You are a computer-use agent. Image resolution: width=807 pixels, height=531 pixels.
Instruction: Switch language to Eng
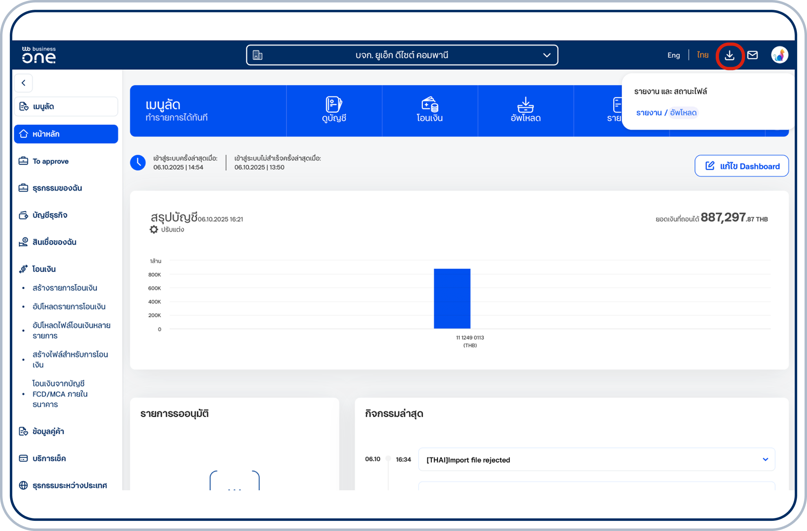point(673,55)
